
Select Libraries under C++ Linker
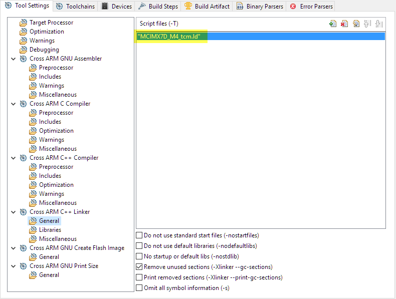[x=50, y=230]
